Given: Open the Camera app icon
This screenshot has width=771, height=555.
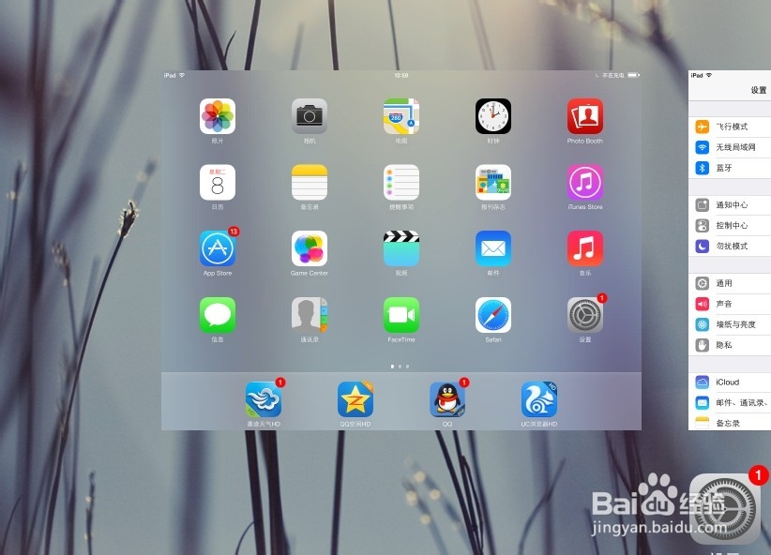Looking at the screenshot, I should point(310,116).
